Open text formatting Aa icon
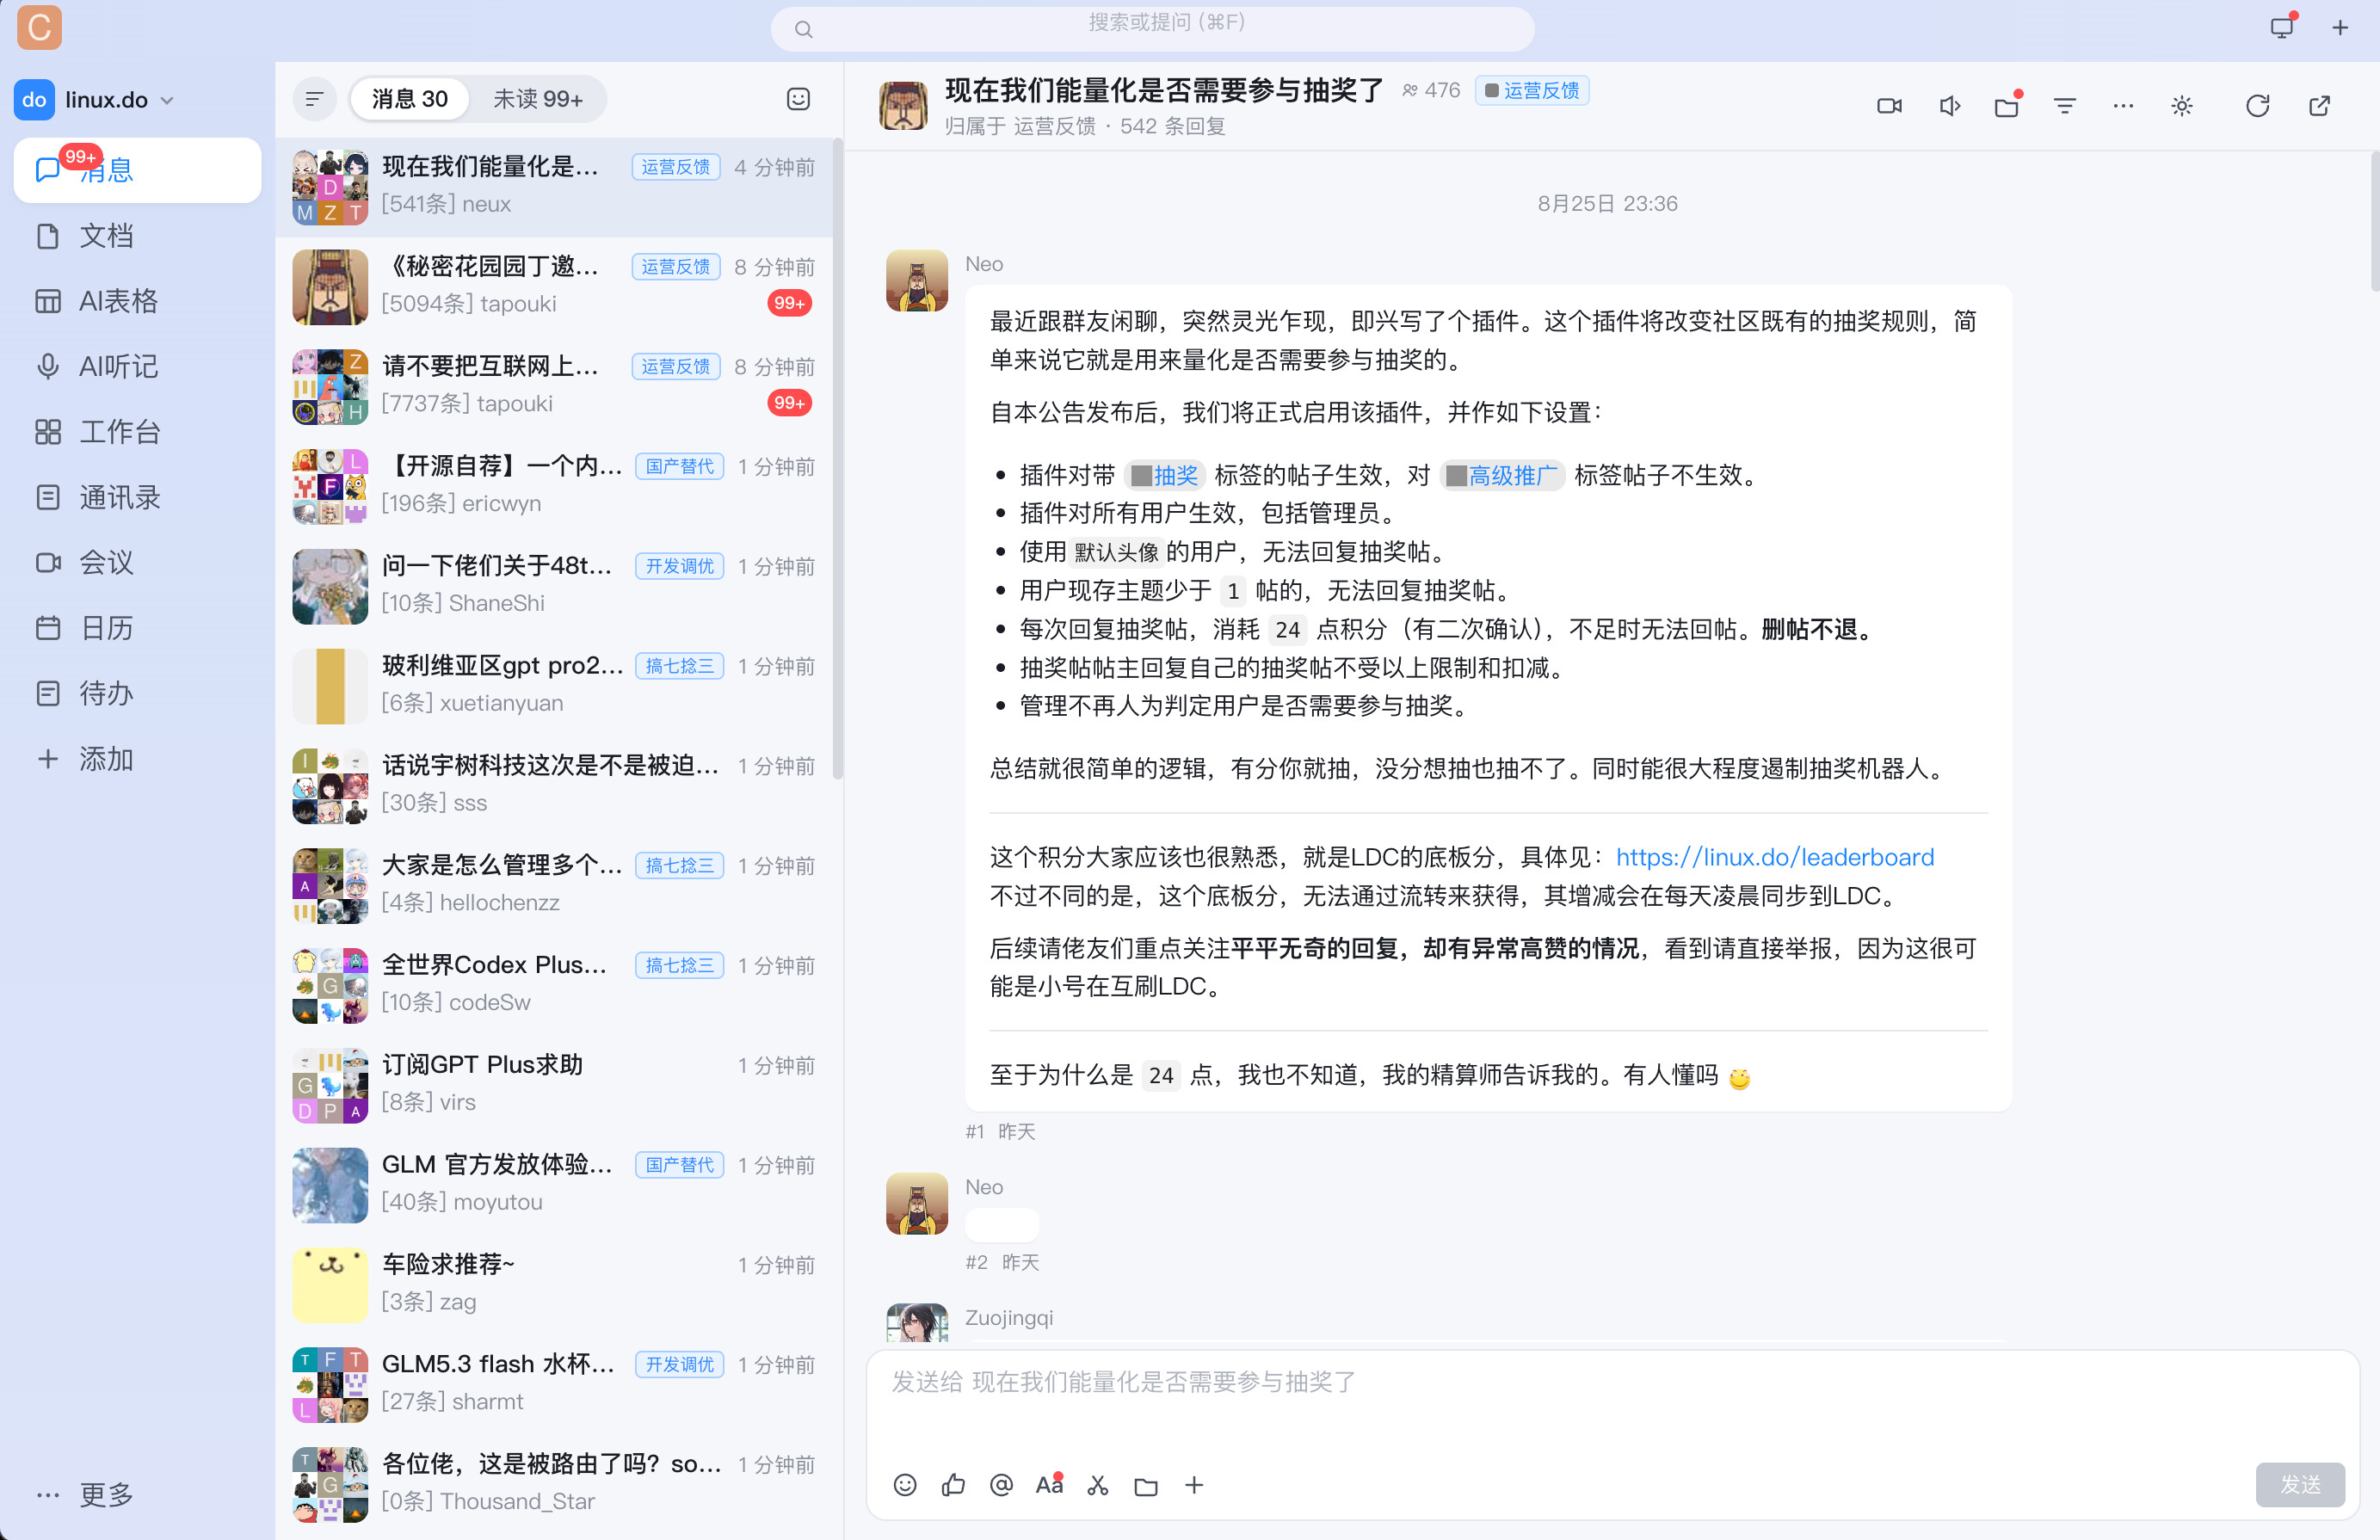The image size is (2380, 1540). pos(1049,1485)
